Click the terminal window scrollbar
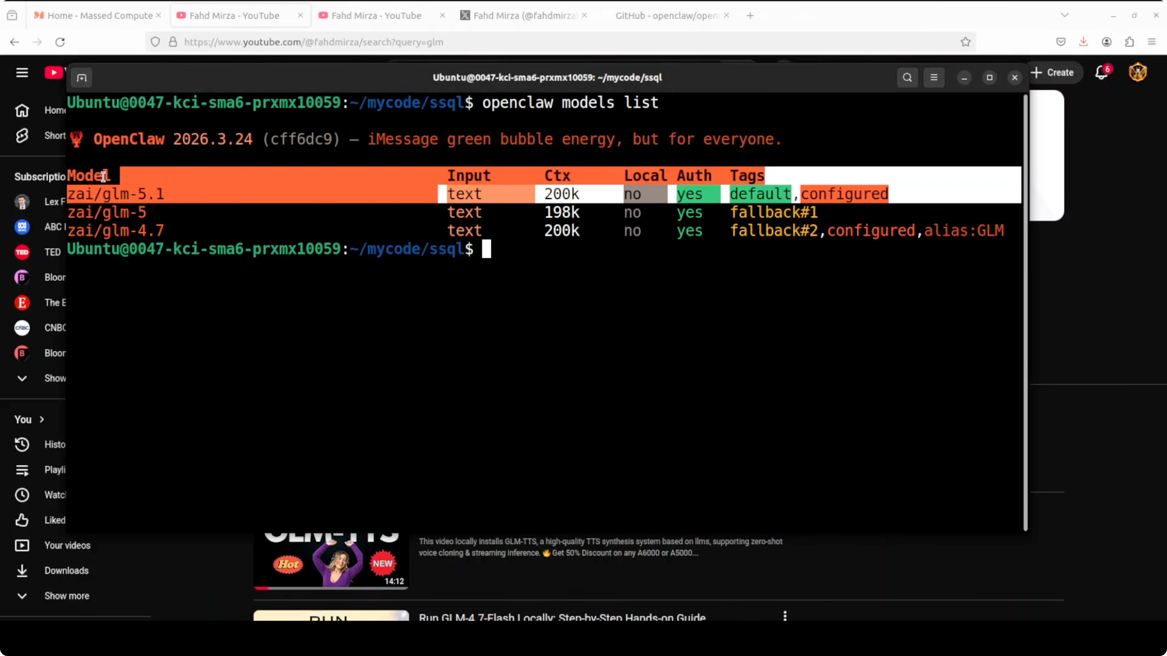The width and height of the screenshot is (1167, 656). [x=1025, y=312]
